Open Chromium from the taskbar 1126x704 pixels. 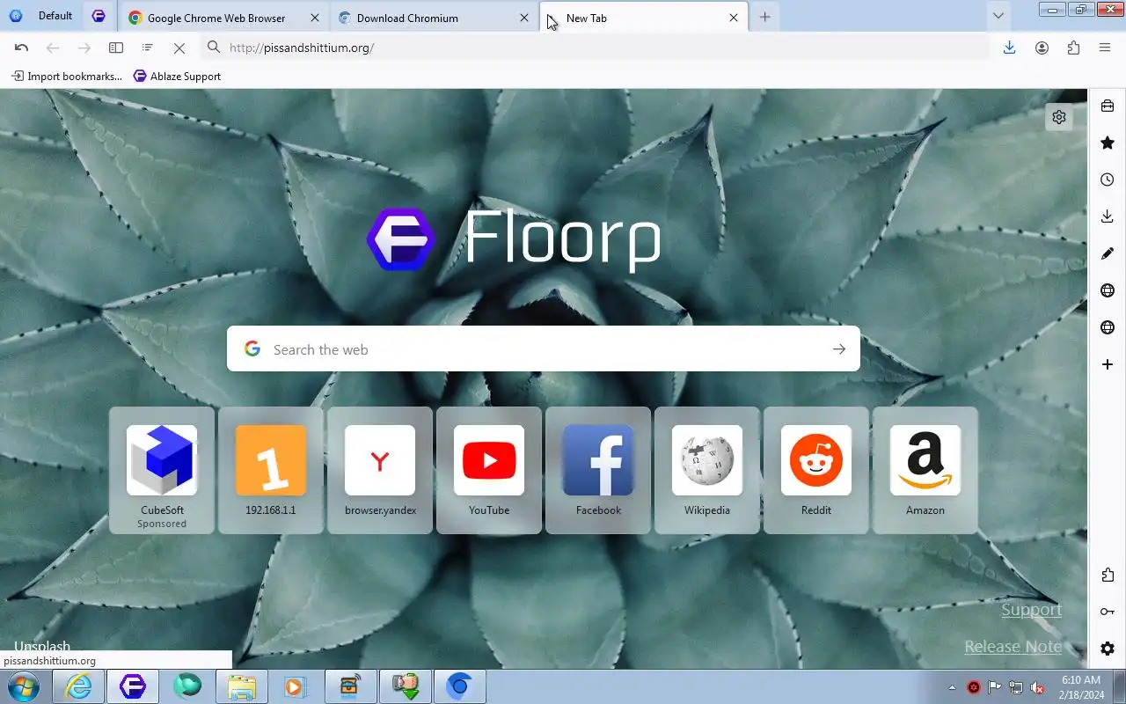[x=459, y=686]
